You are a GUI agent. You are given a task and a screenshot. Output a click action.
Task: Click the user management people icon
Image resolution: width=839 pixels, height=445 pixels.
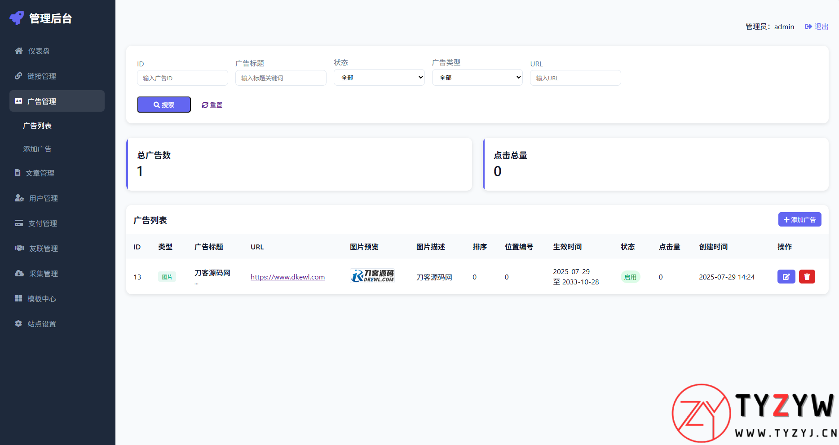click(x=19, y=198)
